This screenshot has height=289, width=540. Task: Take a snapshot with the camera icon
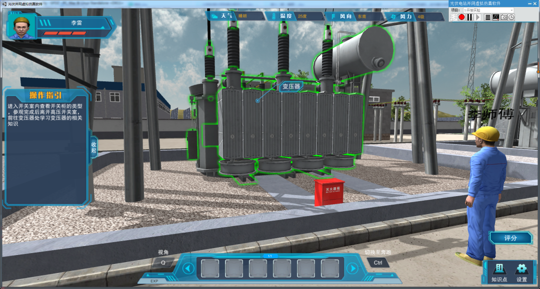tap(504, 17)
